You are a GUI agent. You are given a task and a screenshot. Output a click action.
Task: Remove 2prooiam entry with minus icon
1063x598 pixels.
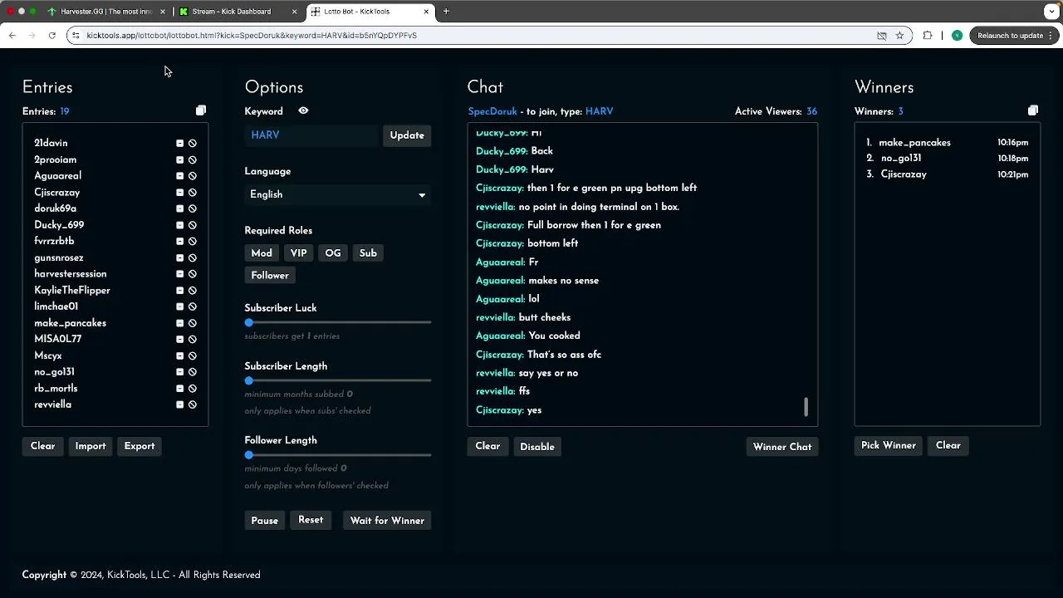pyautogui.click(x=179, y=159)
